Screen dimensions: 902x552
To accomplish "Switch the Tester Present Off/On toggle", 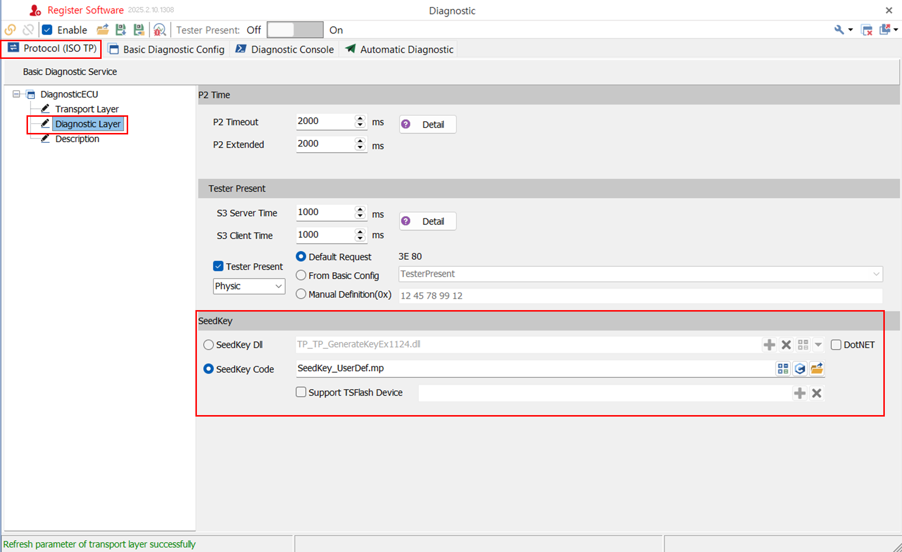I will pos(295,30).
